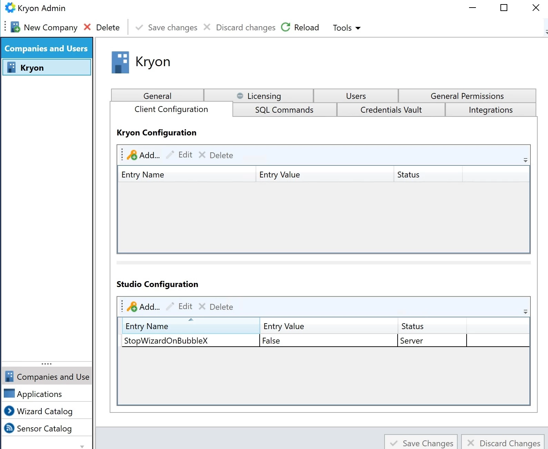Image resolution: width=548 pixels, height=449 pixels.
Task: Switch to the Integrations tab
Action: coord(491,110)
